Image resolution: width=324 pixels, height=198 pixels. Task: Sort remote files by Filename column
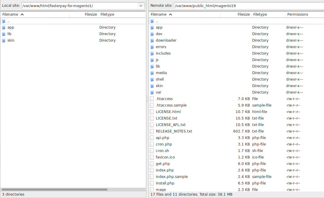(185, 14)
